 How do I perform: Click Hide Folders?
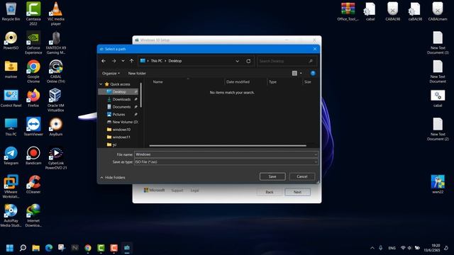pyautogui.click(x=113, y=178)
